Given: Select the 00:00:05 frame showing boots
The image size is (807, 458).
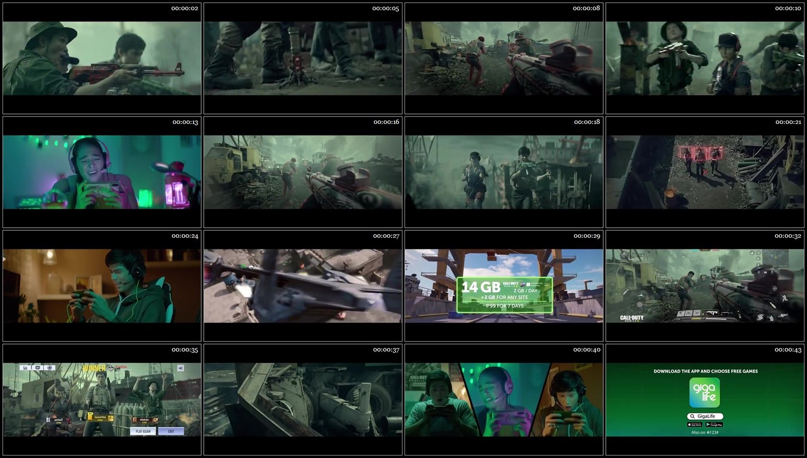Looking at the screenshot, I should [x=303, y=58].
